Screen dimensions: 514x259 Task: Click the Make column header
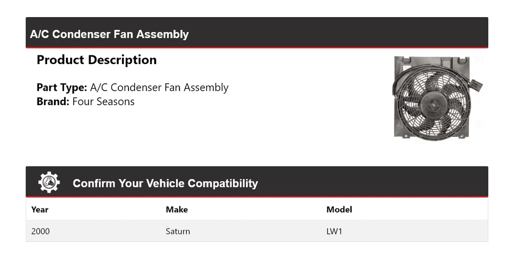click(177, 209)
